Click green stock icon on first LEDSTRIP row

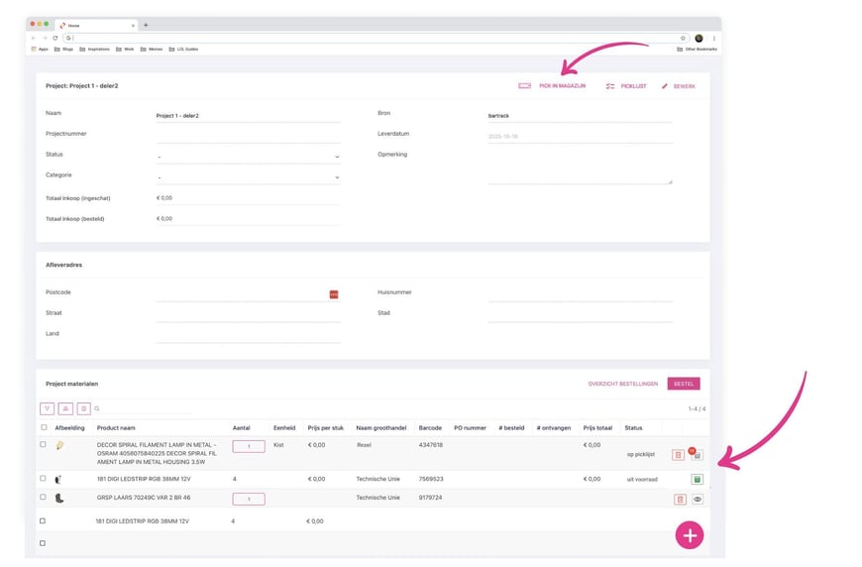[x=697, y=480]
